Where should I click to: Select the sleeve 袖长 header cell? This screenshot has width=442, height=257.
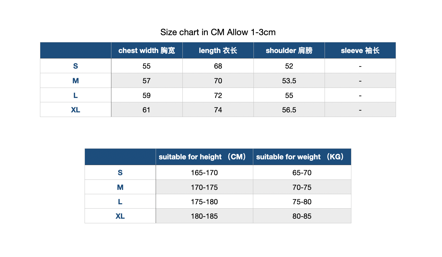point(360,50)
